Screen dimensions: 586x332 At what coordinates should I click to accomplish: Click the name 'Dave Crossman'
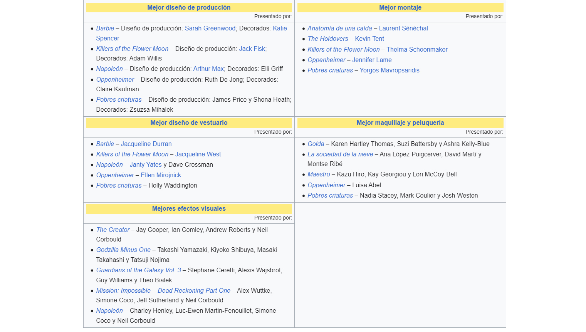(x=191, y=164)
